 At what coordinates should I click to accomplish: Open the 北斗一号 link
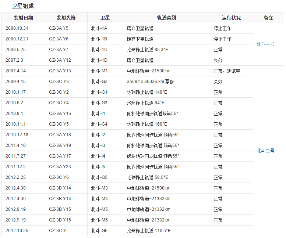coord(265,44)
